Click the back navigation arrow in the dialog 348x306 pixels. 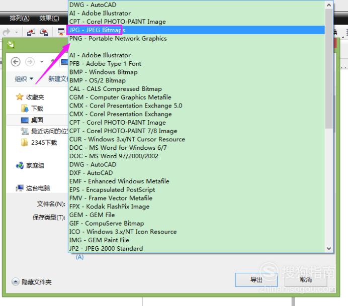[16, 62]
